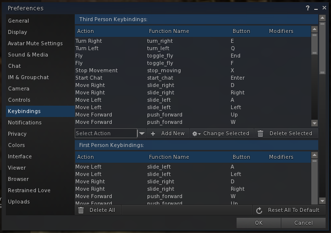Image resolution: width=331 pixels, height=233 pixels.
Task: Click the trash icon for Delete All
Action: click(x=81, y=210)
